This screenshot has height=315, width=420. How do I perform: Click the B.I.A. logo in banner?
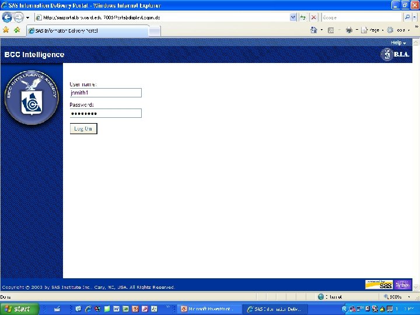395,54
